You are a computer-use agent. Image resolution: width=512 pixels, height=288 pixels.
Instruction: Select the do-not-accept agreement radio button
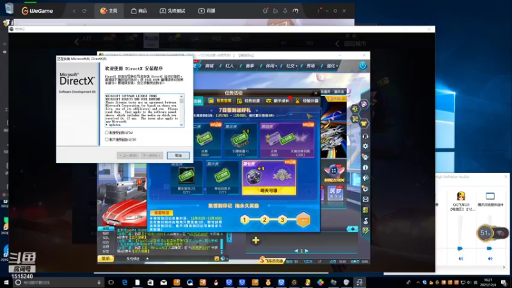107,140
